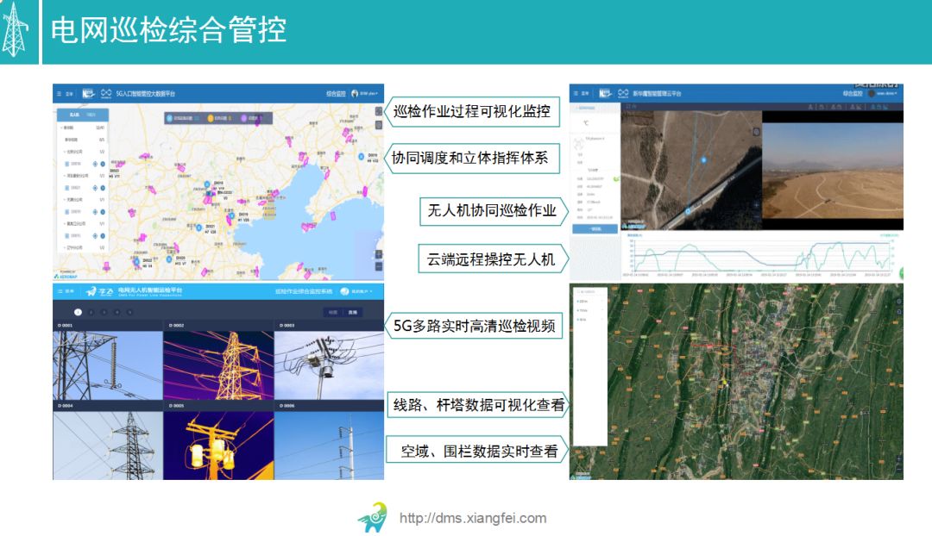Switch to the 直播 tab in the video platform
This screenshot has width=932, height=536.
click(352, 311)
